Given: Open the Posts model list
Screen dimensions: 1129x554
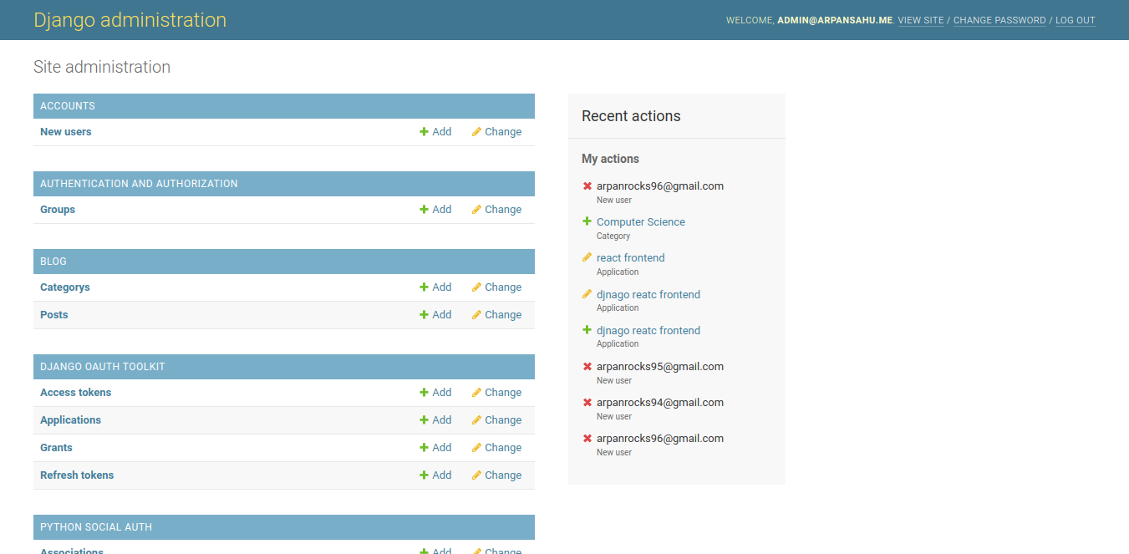Looking at the screenshot, I should (54, 315).
